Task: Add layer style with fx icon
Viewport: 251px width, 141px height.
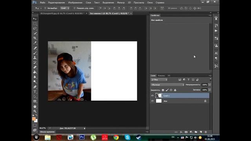Action: (x=181, y=132)
